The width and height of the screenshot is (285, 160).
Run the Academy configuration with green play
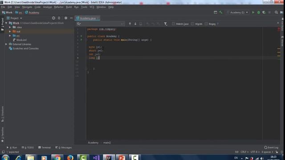tap(253, 12)
